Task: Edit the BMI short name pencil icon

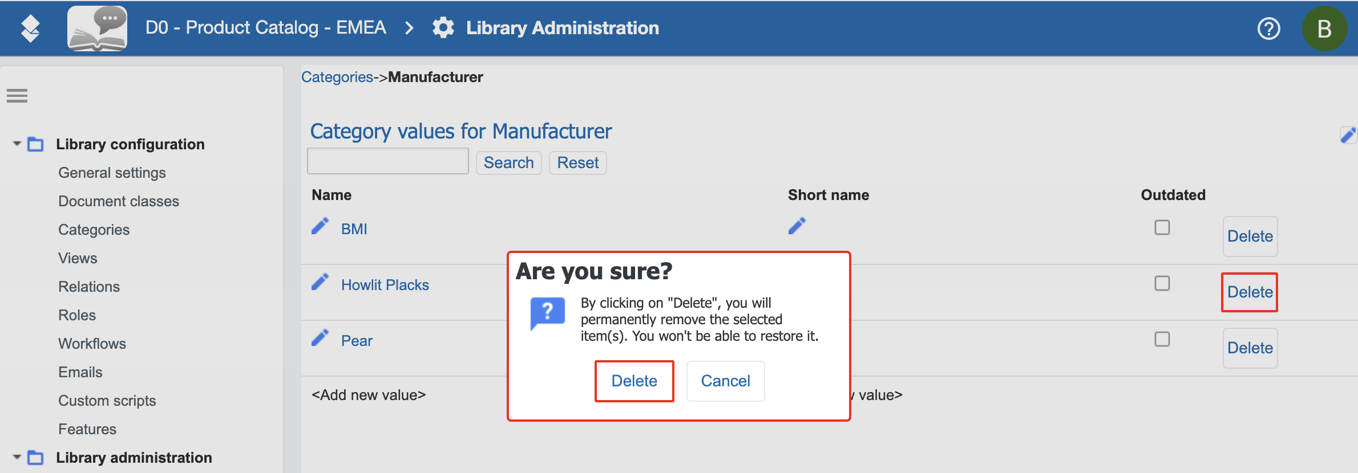Action: click(x=797, y=226)
